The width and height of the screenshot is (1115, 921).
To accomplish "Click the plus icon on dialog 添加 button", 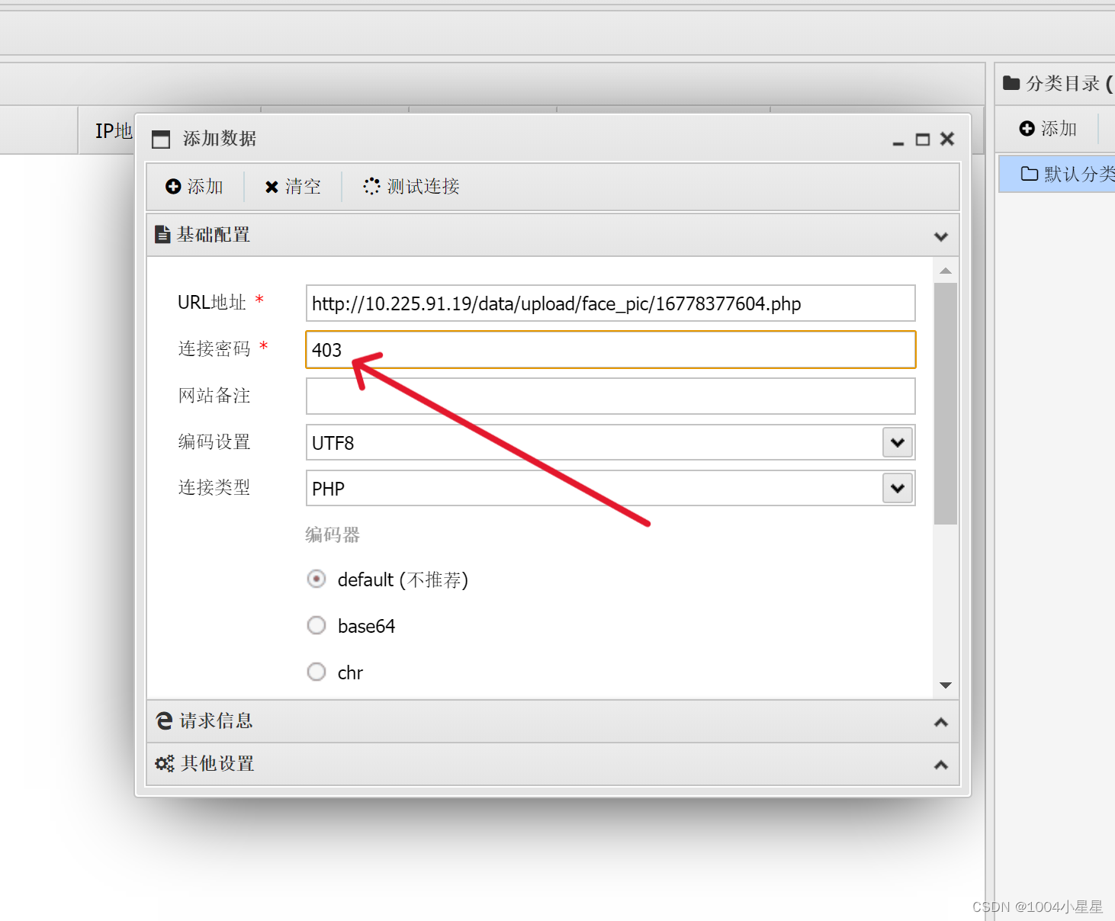I will pyautogui.click(x=173, y=187).
